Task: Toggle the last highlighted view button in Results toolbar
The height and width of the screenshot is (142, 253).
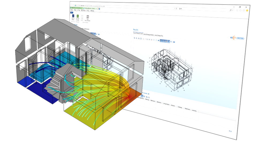Action: click(x=168, y=41)
